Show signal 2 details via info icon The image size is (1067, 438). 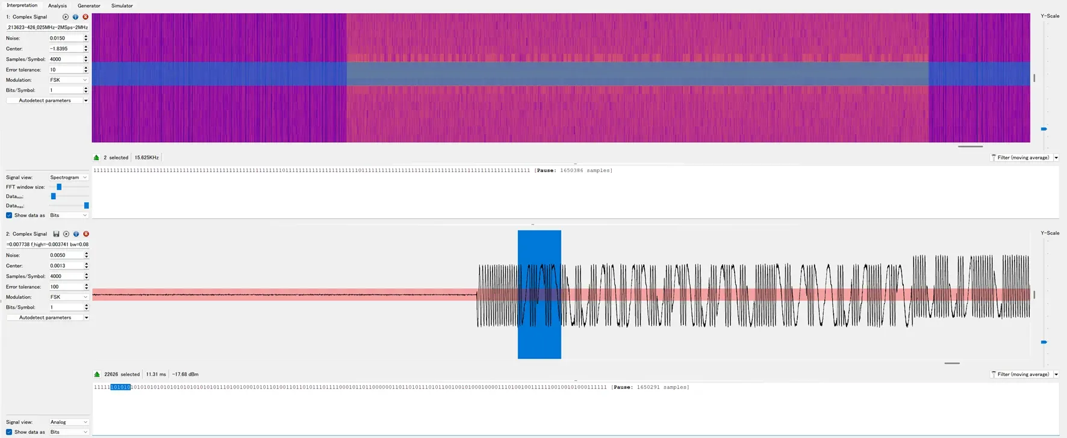76,234
